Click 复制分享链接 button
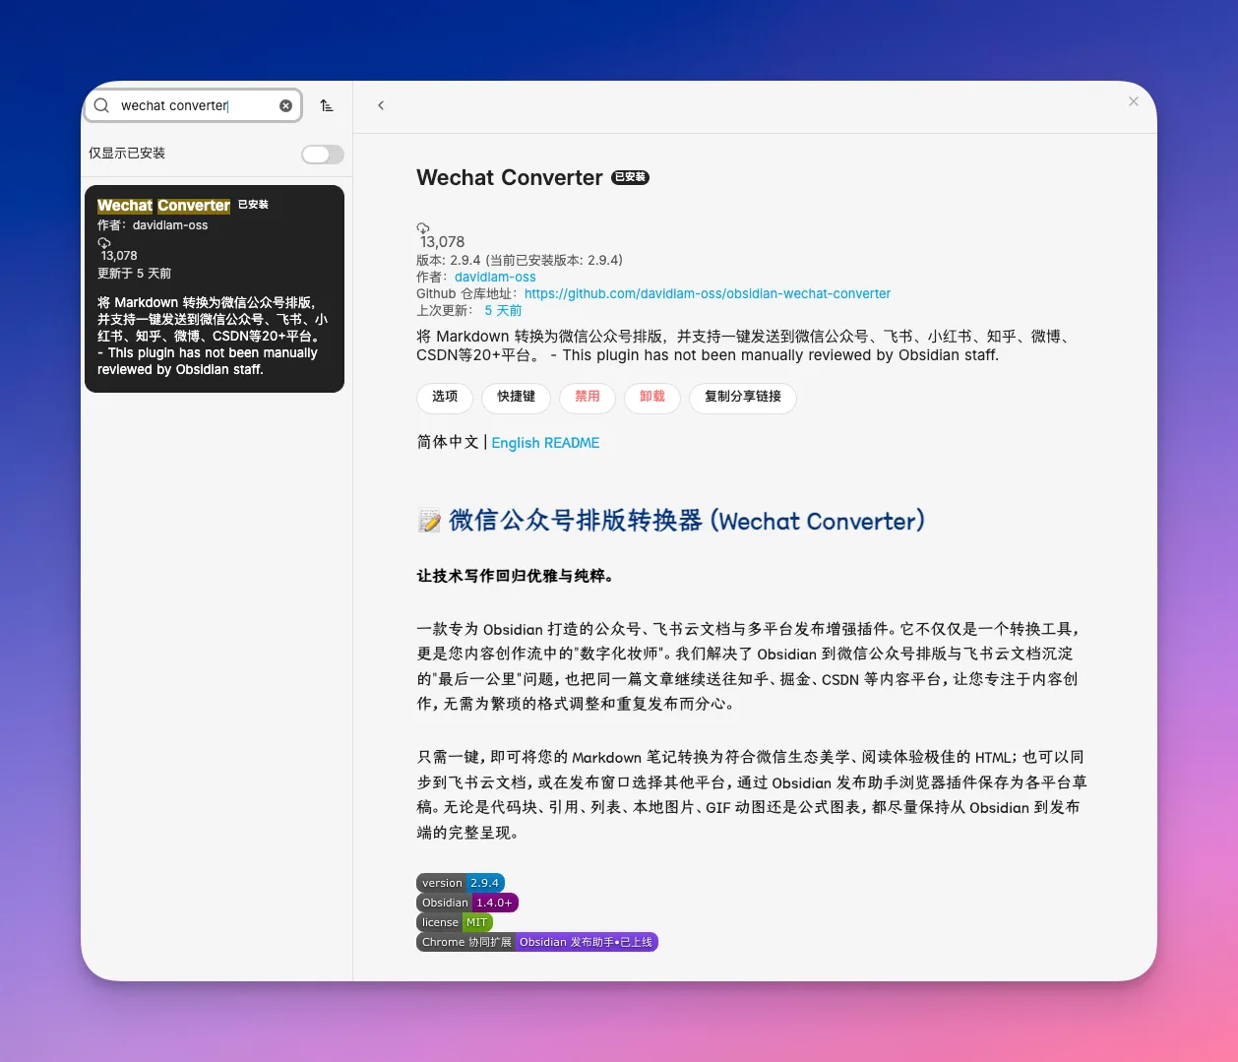 point(743,397)
